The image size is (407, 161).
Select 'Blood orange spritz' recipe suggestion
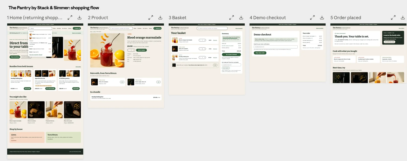click(x=40, y=52)
